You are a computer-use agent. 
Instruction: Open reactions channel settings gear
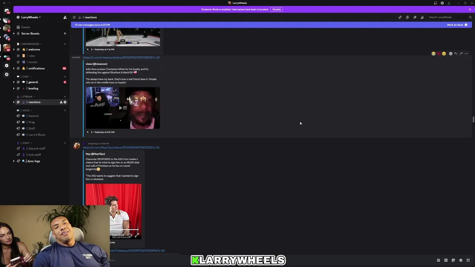(x=65, y=102)
